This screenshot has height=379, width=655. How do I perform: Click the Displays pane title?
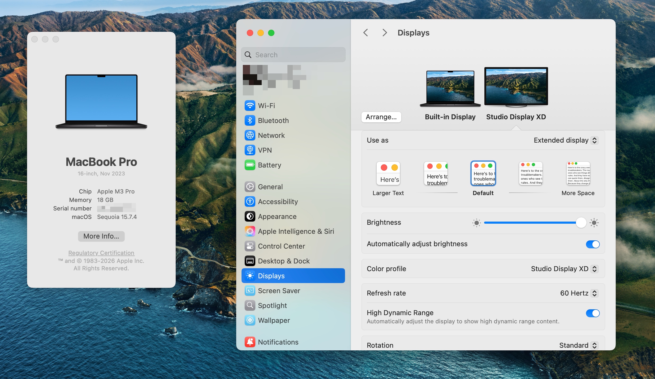pos(413,33)
